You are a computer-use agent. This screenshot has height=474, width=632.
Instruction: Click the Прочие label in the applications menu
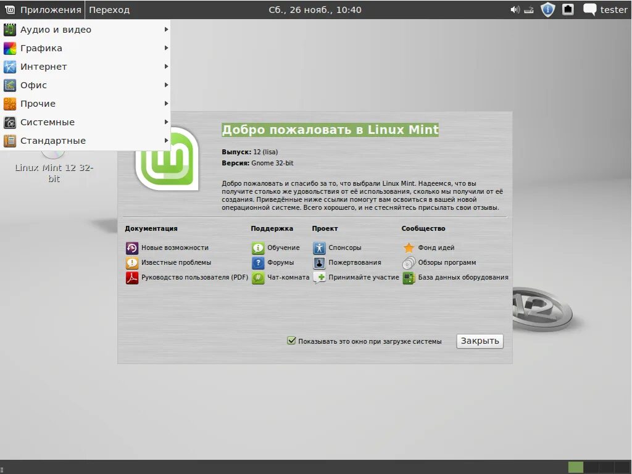(38, 104)
